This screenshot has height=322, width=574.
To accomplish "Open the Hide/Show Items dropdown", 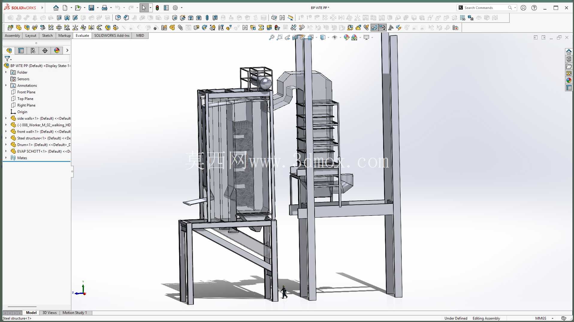I will (340, 37).
